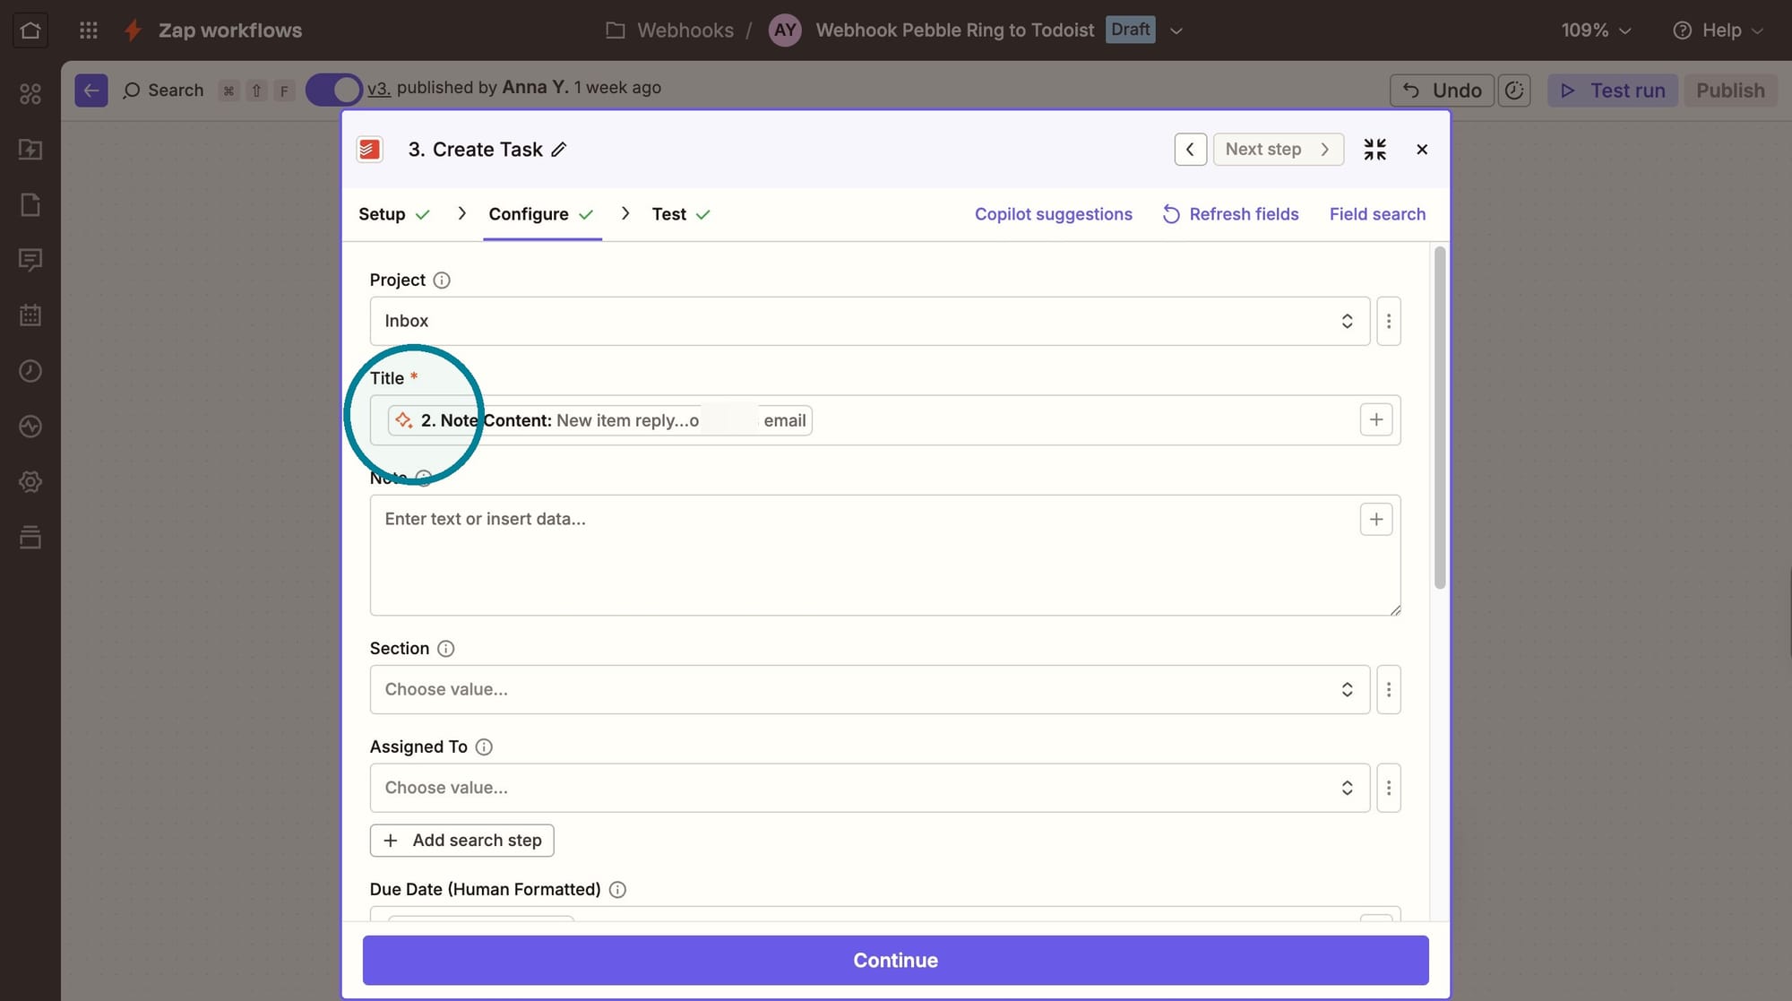The image size is (1792, 1001).
Task: Open the home icon in top bar
Action: coord(30,30)
